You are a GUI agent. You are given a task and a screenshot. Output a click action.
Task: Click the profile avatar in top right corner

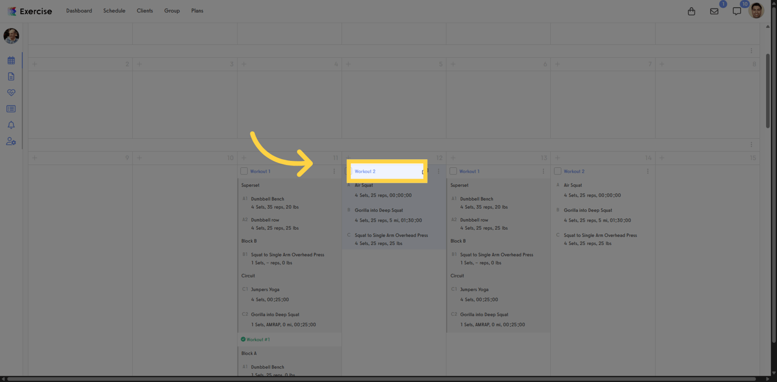[x=757, y=10]
